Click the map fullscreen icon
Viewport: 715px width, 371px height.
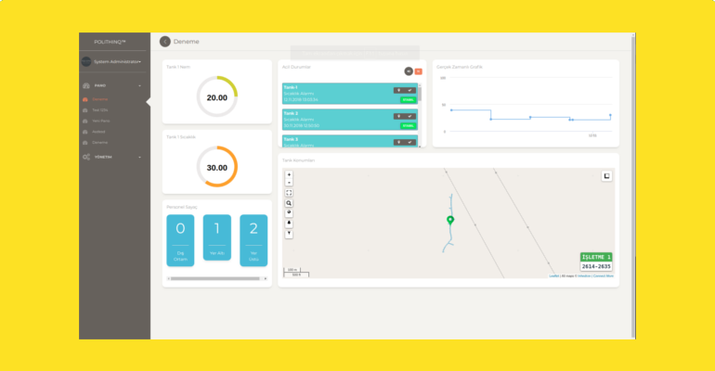[x=289, y=193]
